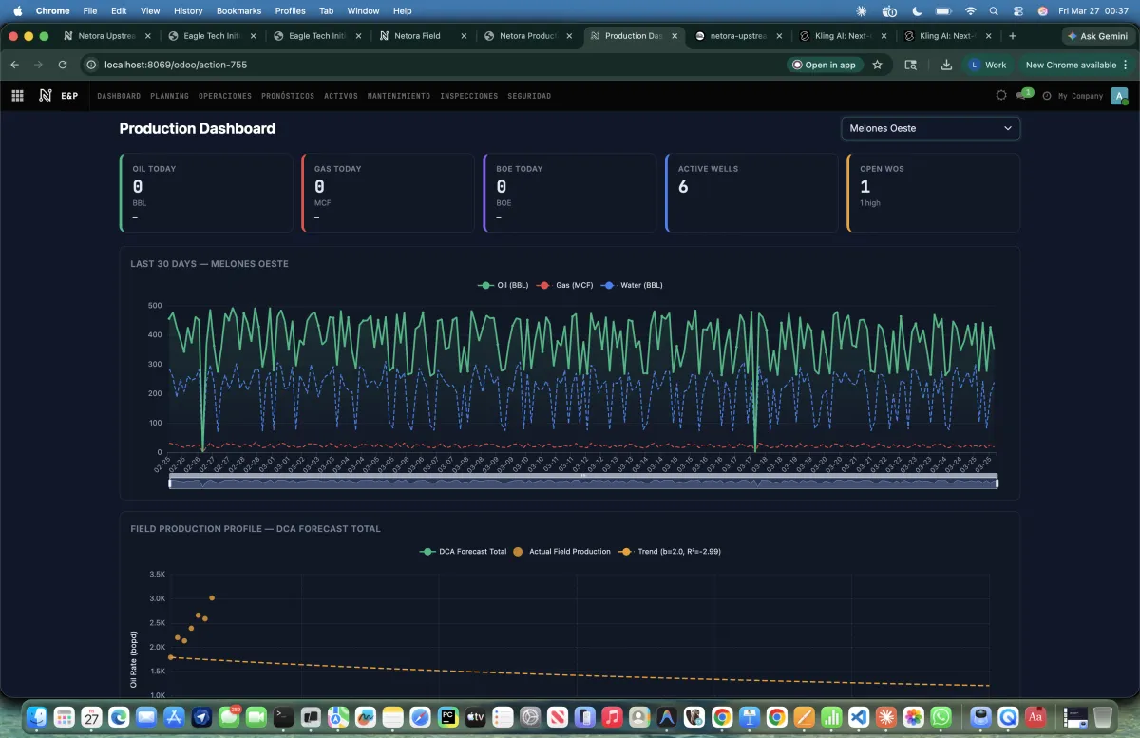Click the range slider below the 30-day chart
The image size is (1140, 738).
(582, 482)
